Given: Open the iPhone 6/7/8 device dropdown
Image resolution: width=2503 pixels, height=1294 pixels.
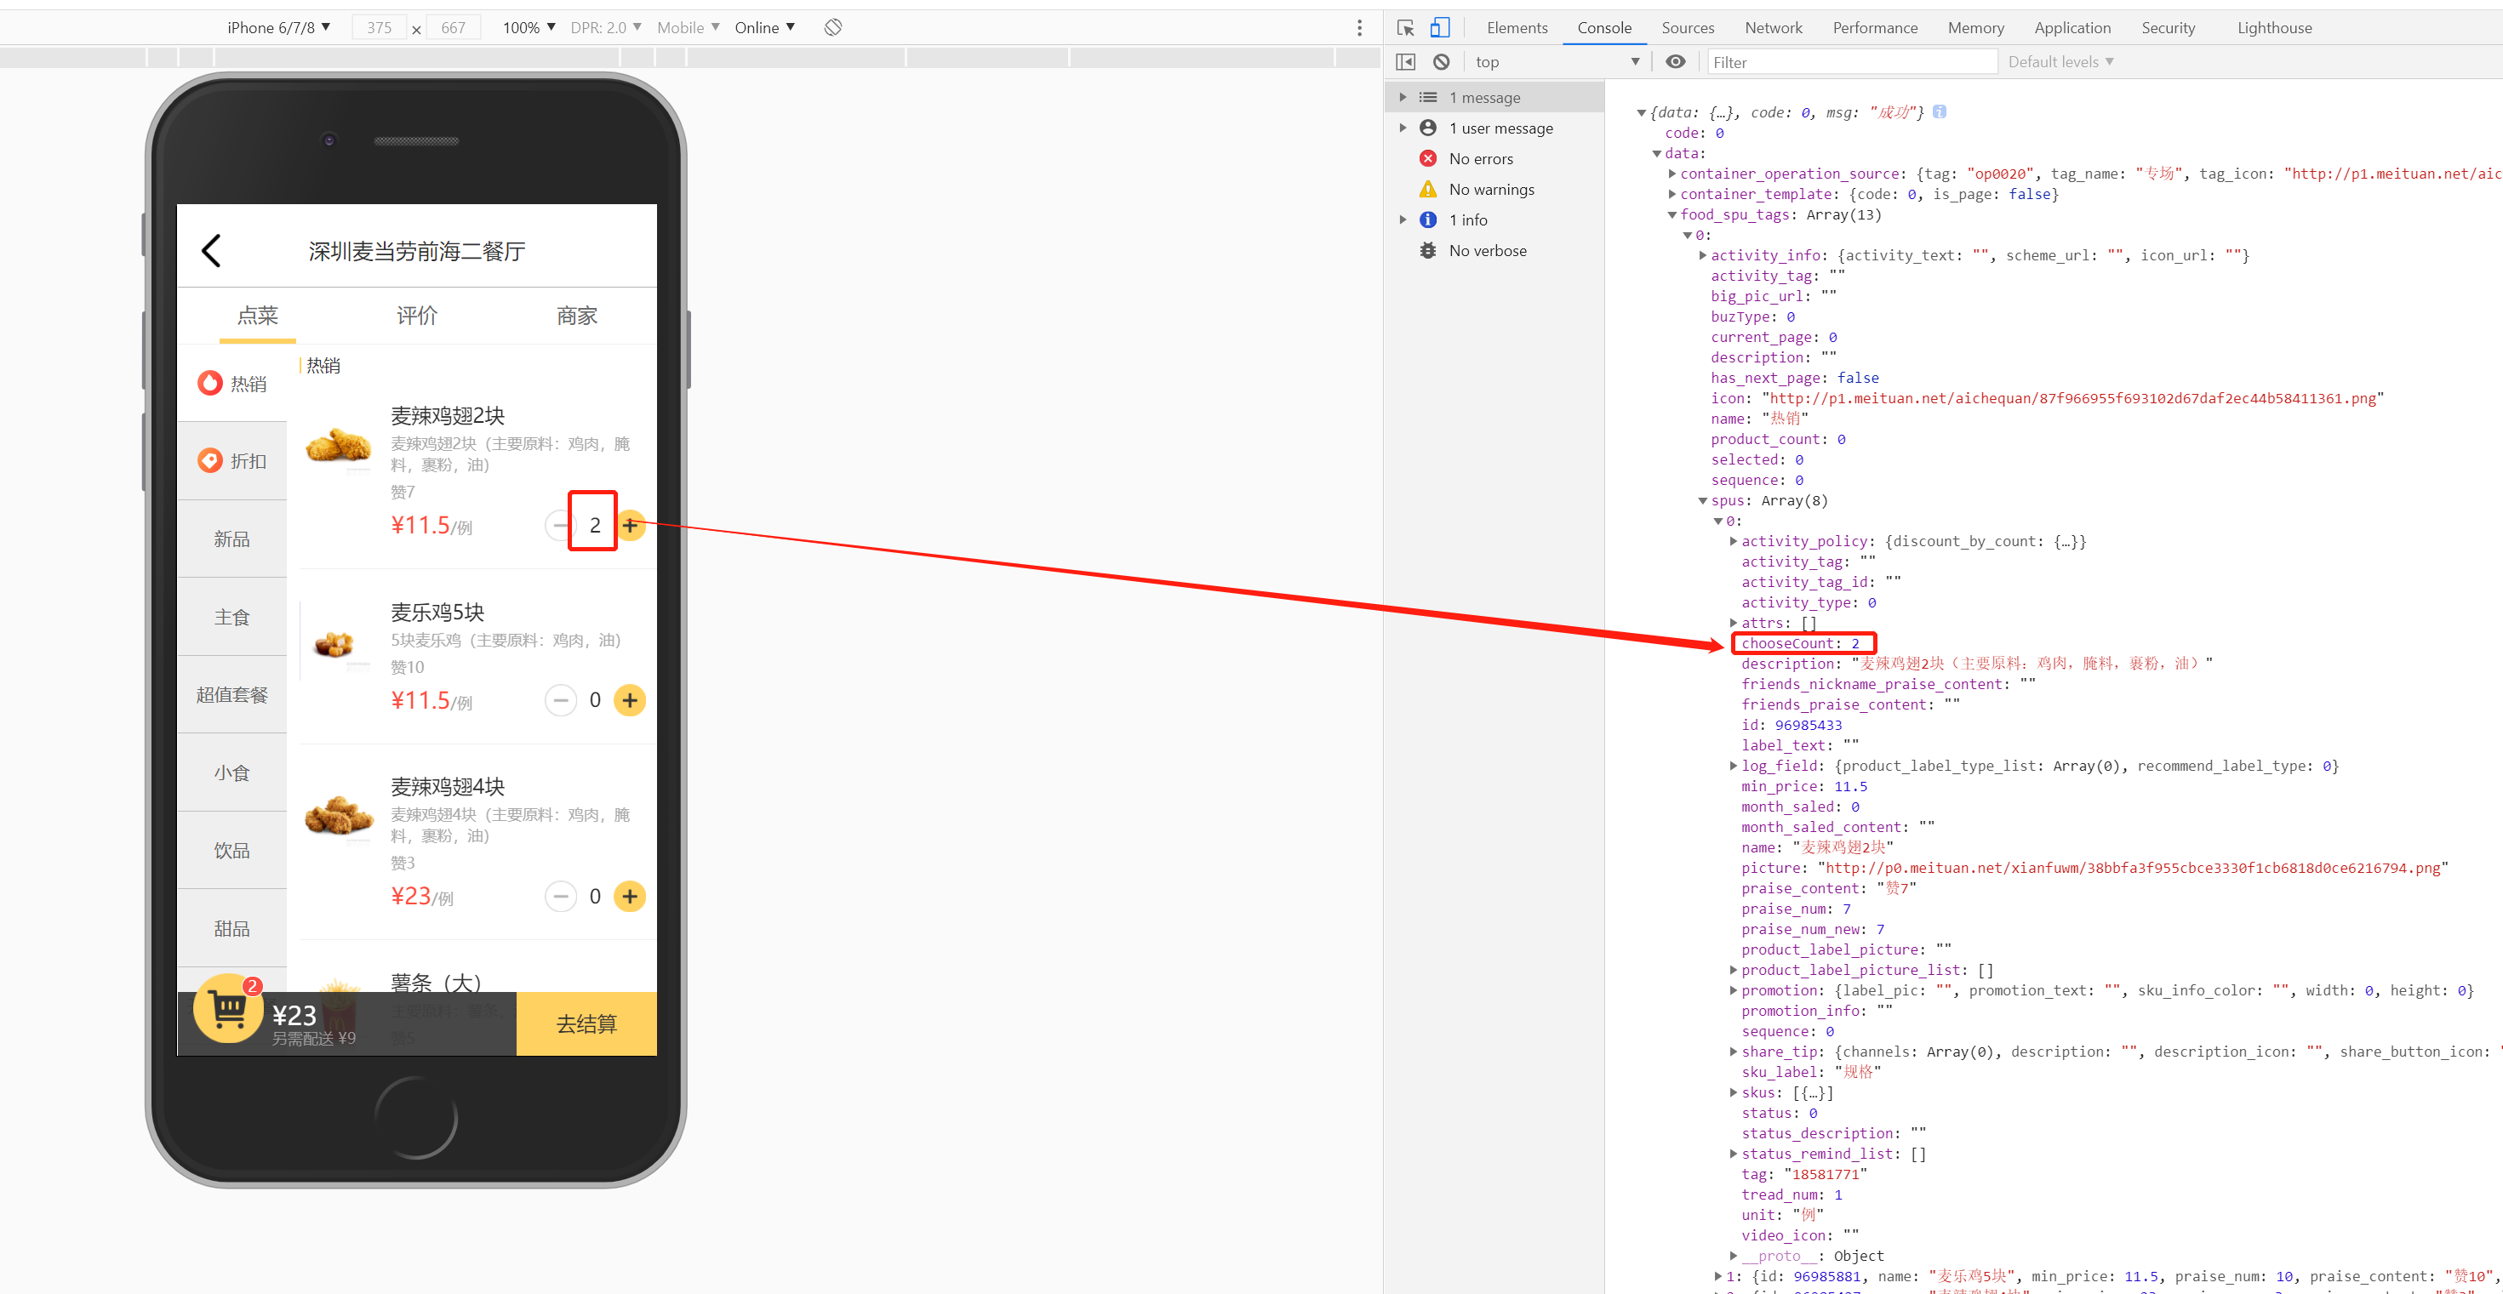Looking at the screenshot, I should [x=279, y=27].
